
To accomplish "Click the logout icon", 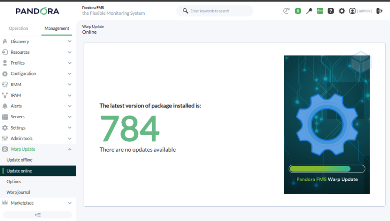I will pyautogui.click(x=379, y=11).
